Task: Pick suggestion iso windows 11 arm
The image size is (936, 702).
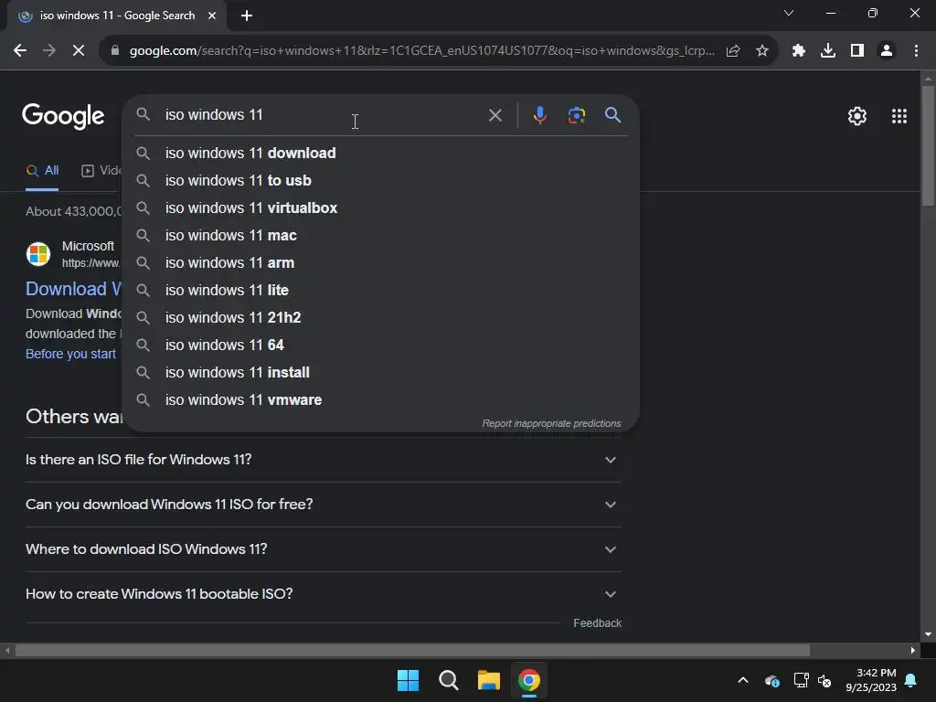Action: point(380,263)
